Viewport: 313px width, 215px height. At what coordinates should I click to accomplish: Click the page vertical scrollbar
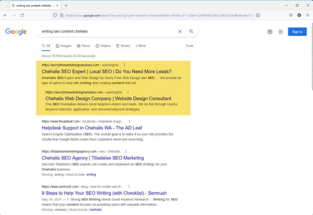[x=312, y=57]
